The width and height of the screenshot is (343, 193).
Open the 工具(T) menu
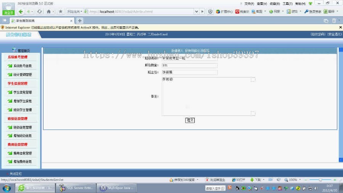coord(287,4)
